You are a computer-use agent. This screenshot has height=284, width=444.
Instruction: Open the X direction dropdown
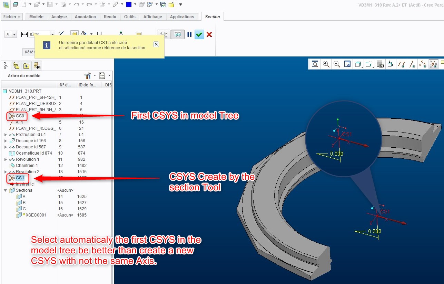(x=14, y=34)
